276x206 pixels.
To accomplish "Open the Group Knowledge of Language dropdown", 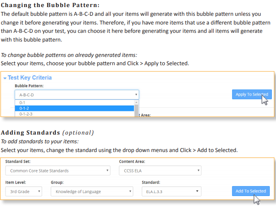I will [92, 191].
